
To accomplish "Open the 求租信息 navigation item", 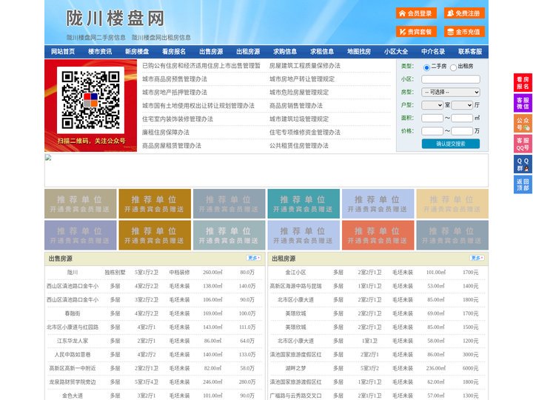I will pyautogui.click(x=322, y=52).
